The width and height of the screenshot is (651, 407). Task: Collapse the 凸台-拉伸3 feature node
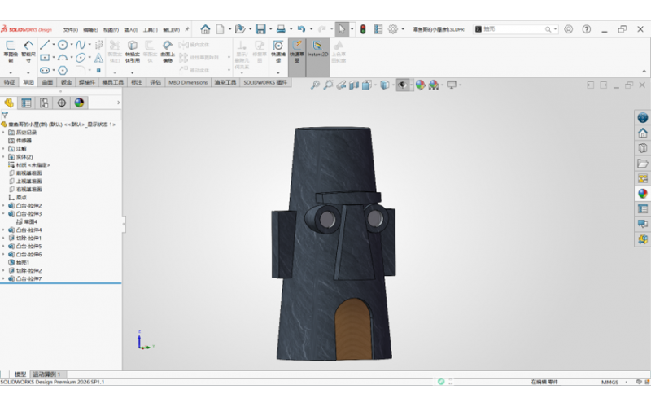point(3,214)
